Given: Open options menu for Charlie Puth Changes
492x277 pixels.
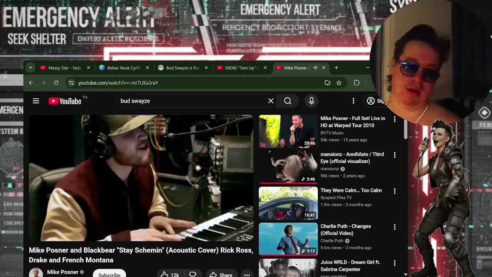Looking at the screenshot, I should click(x=394, y=227).
